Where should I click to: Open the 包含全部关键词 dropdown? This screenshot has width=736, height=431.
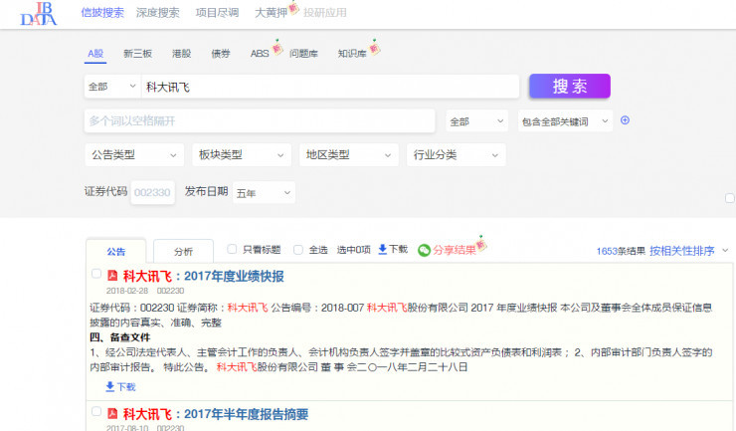(565, 121)
